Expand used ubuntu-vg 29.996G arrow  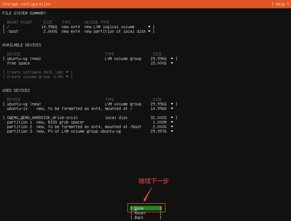[x=172, y=104]
